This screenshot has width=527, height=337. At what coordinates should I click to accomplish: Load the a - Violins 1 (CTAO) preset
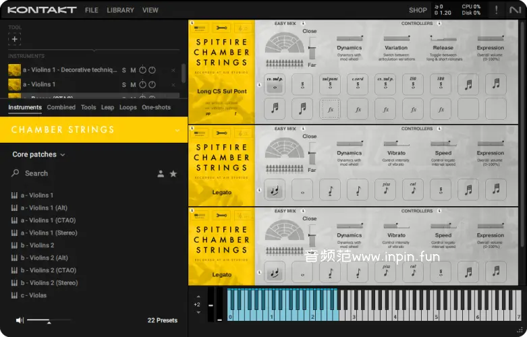click(48, 220)
